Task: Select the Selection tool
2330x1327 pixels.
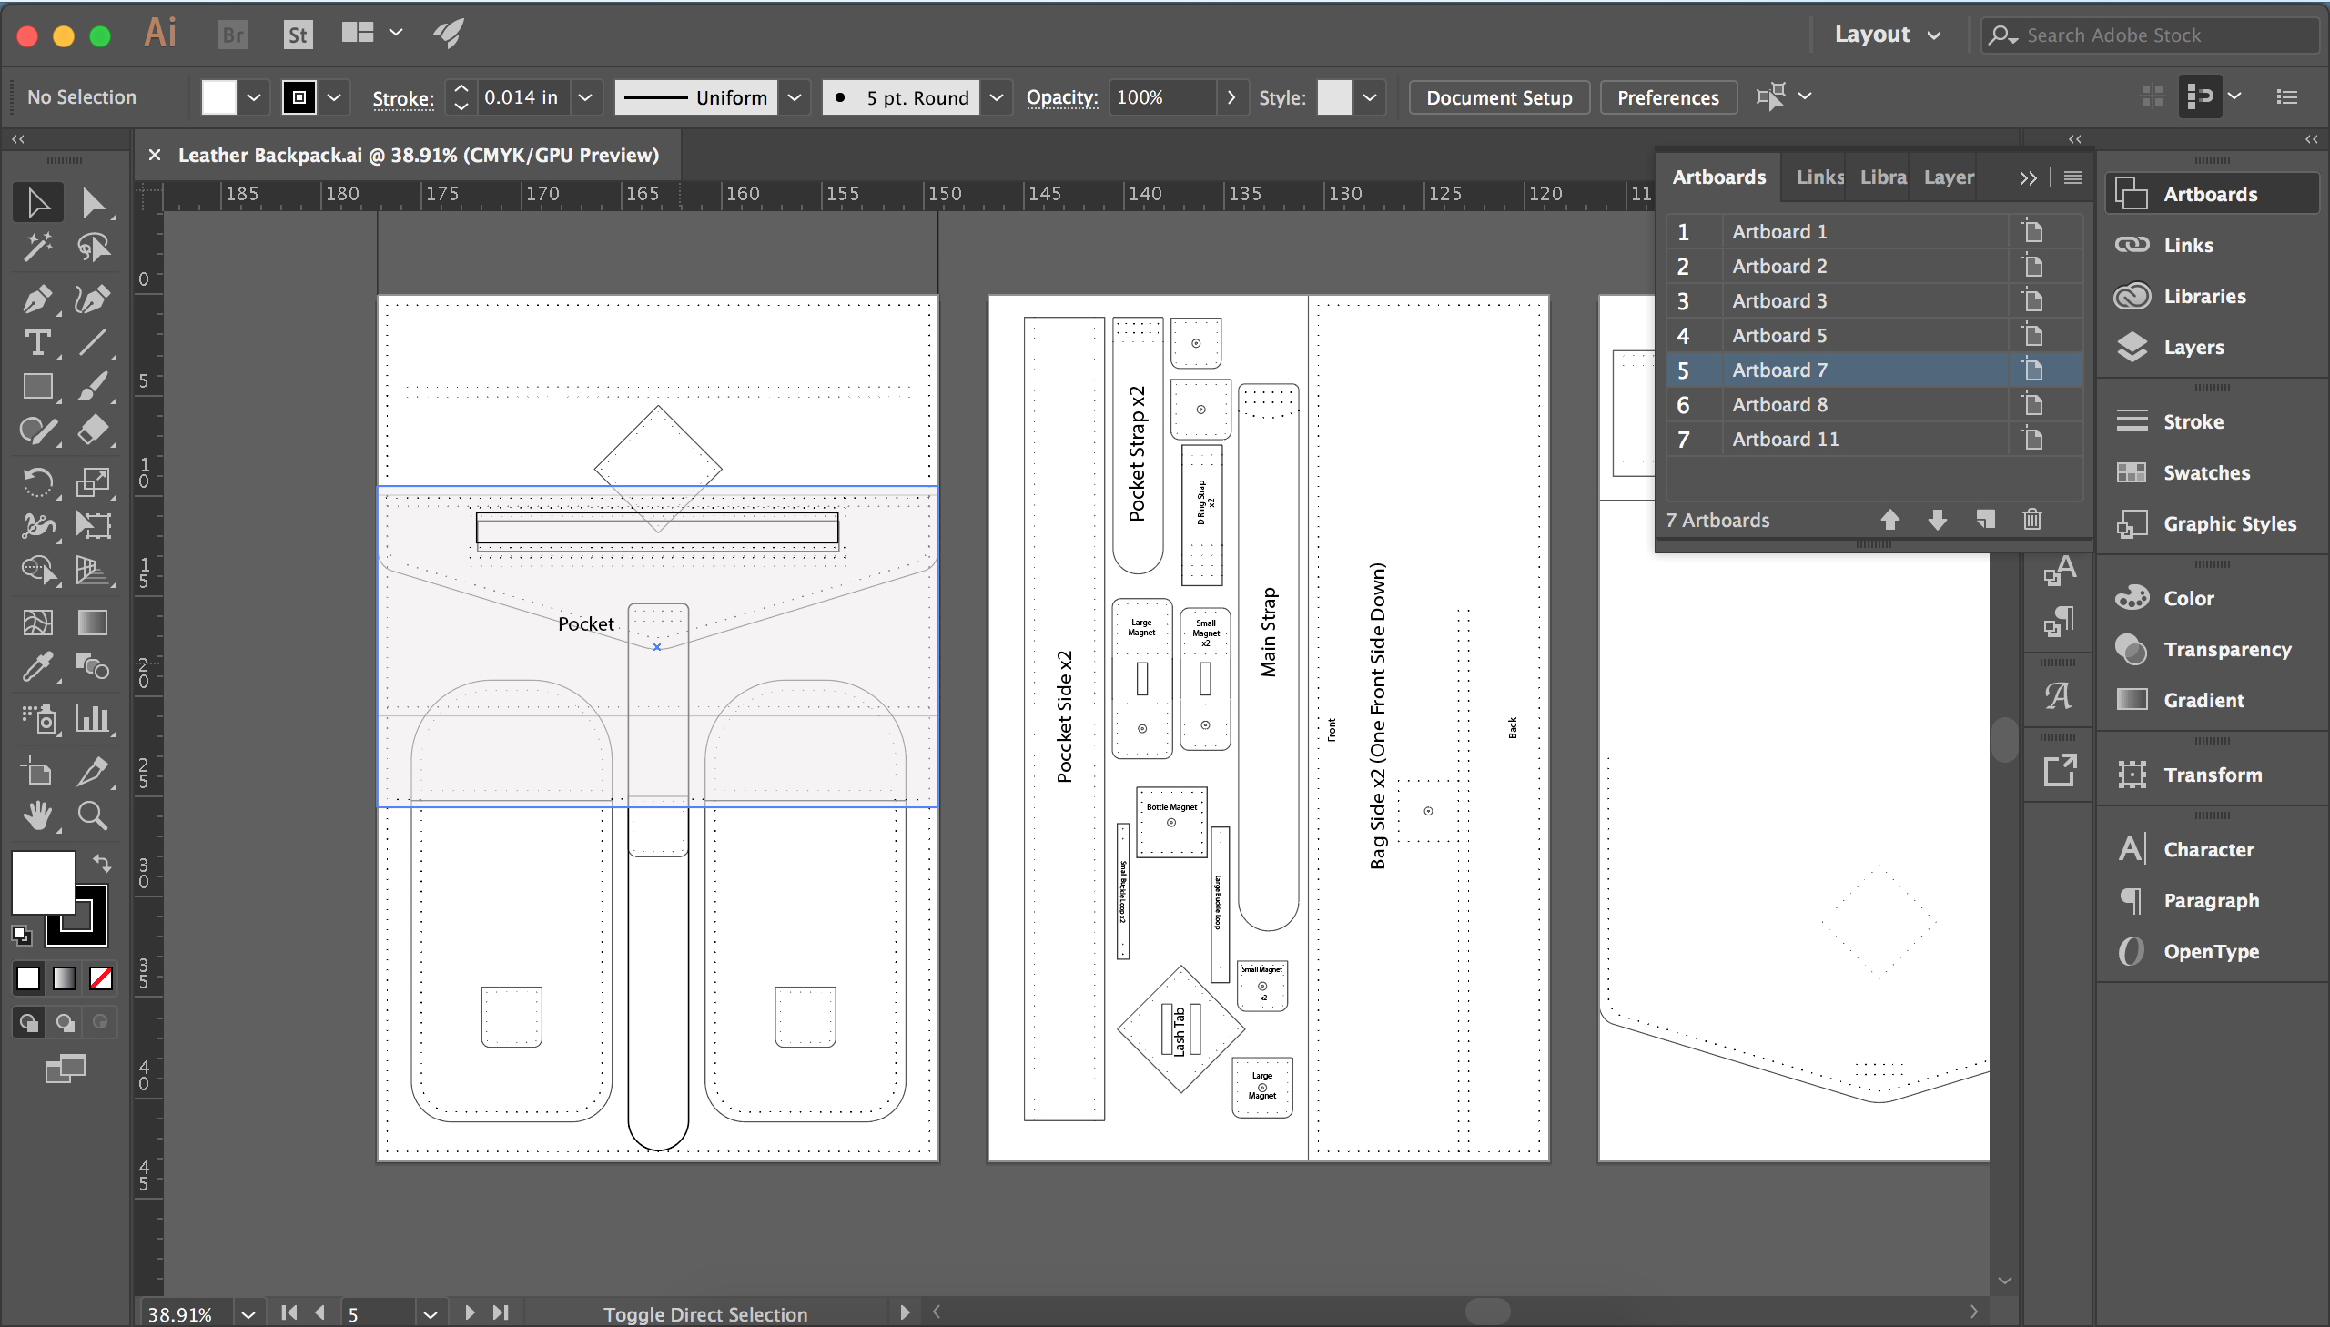Action: coord(37,201)
